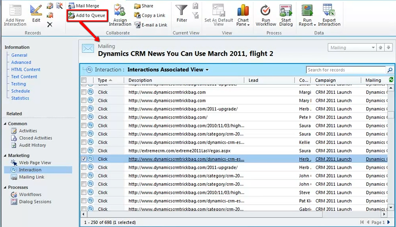Go to the next page of records
This screenshot has height=227, width=396.
pos(388,222)
